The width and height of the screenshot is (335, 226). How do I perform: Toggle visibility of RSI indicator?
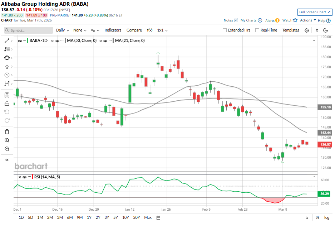(24, 177)
